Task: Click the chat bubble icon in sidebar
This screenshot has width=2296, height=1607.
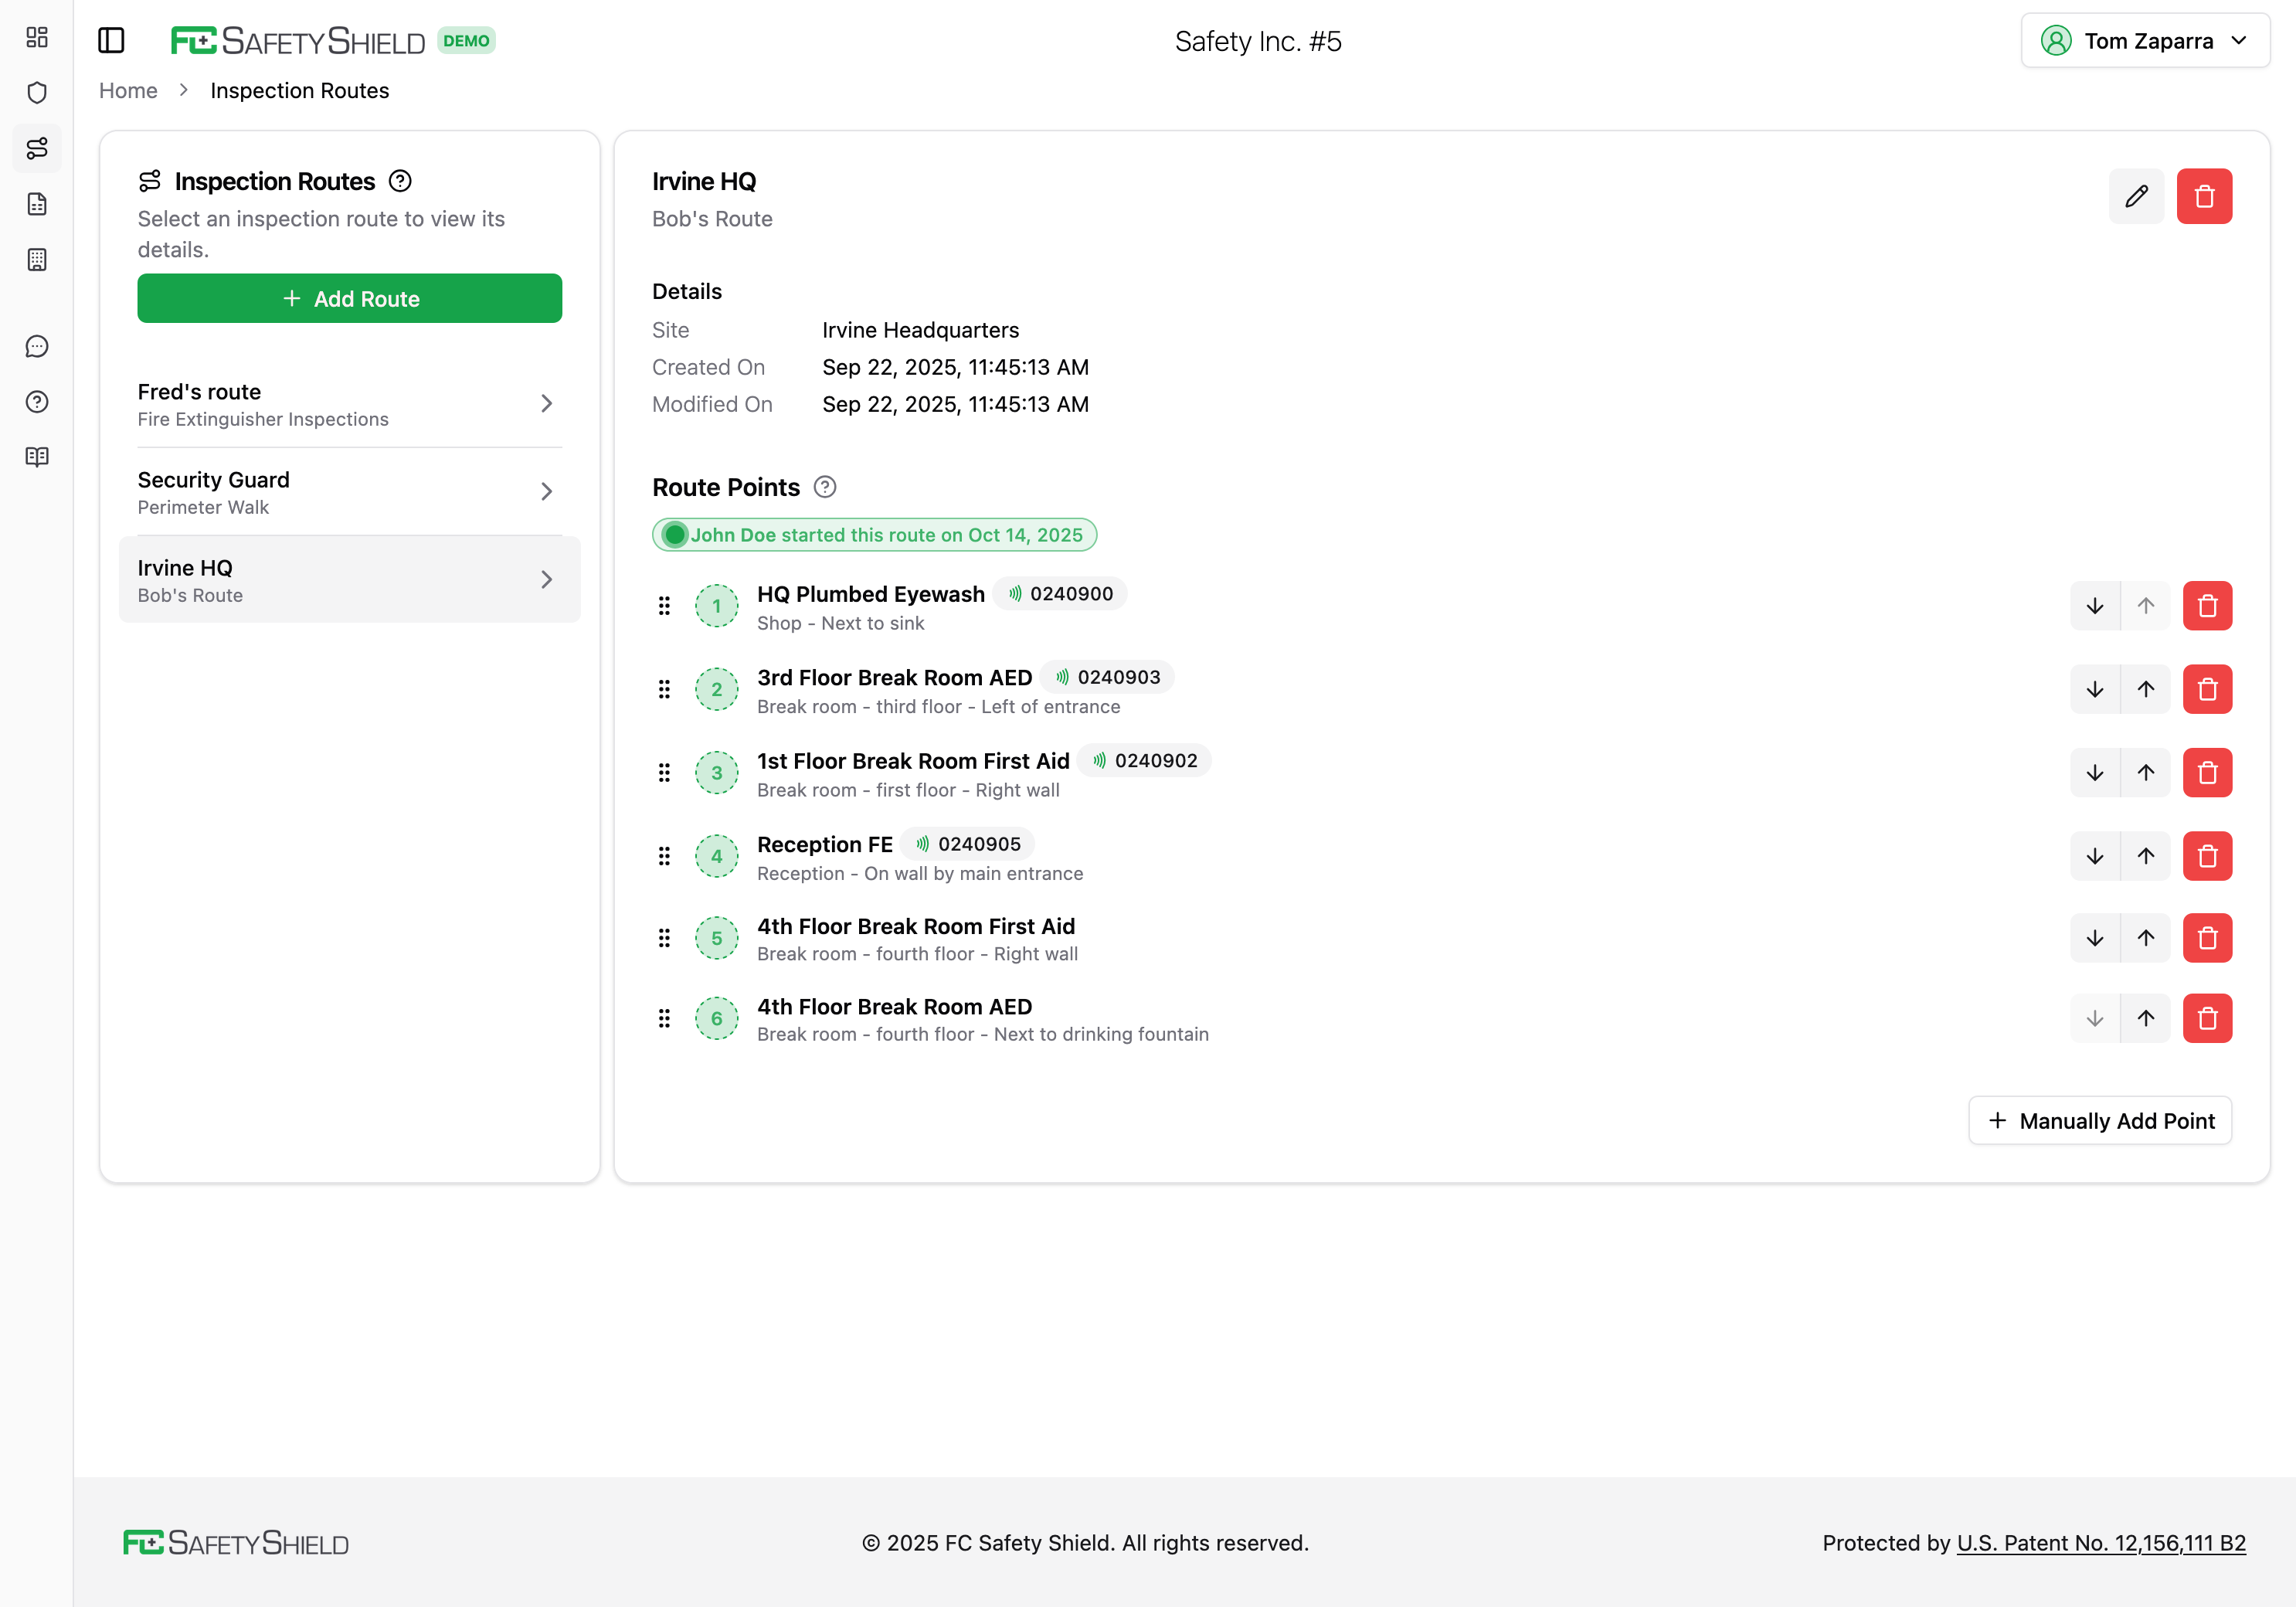Action: point(37,346)
